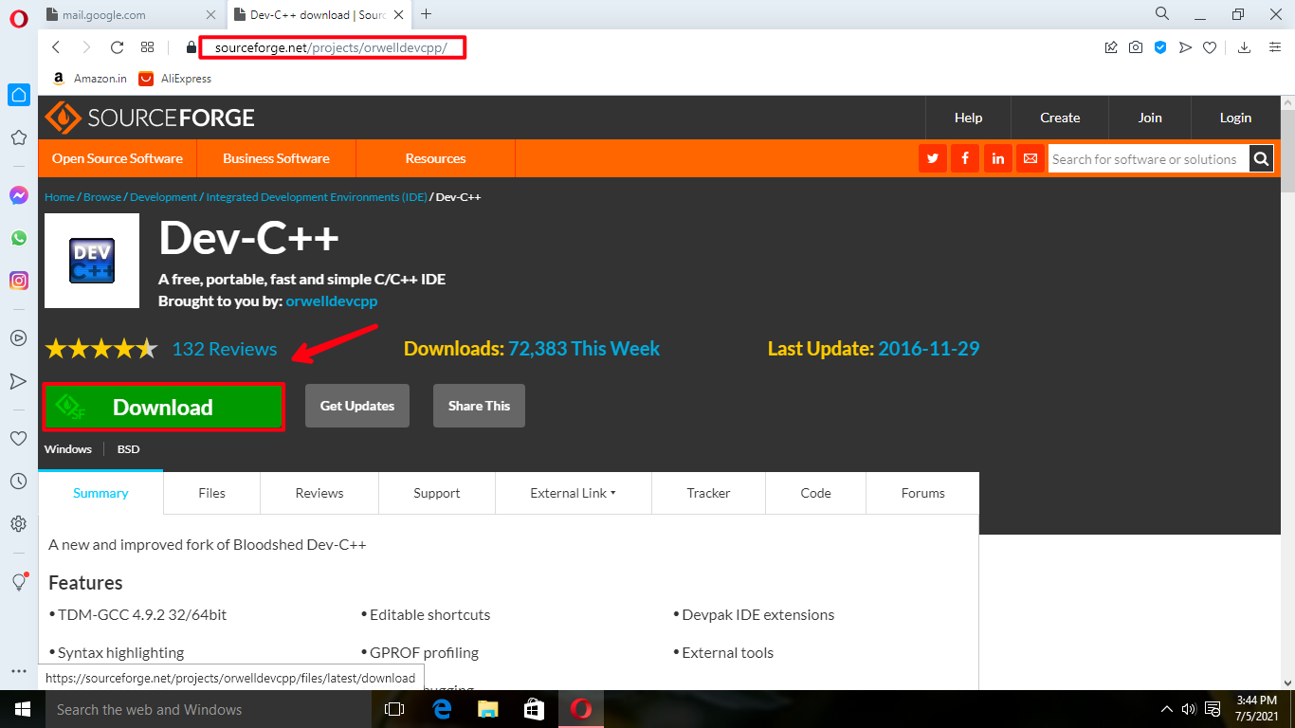
Task: Click the Development breadcrumb link
Action: [163, 197]
